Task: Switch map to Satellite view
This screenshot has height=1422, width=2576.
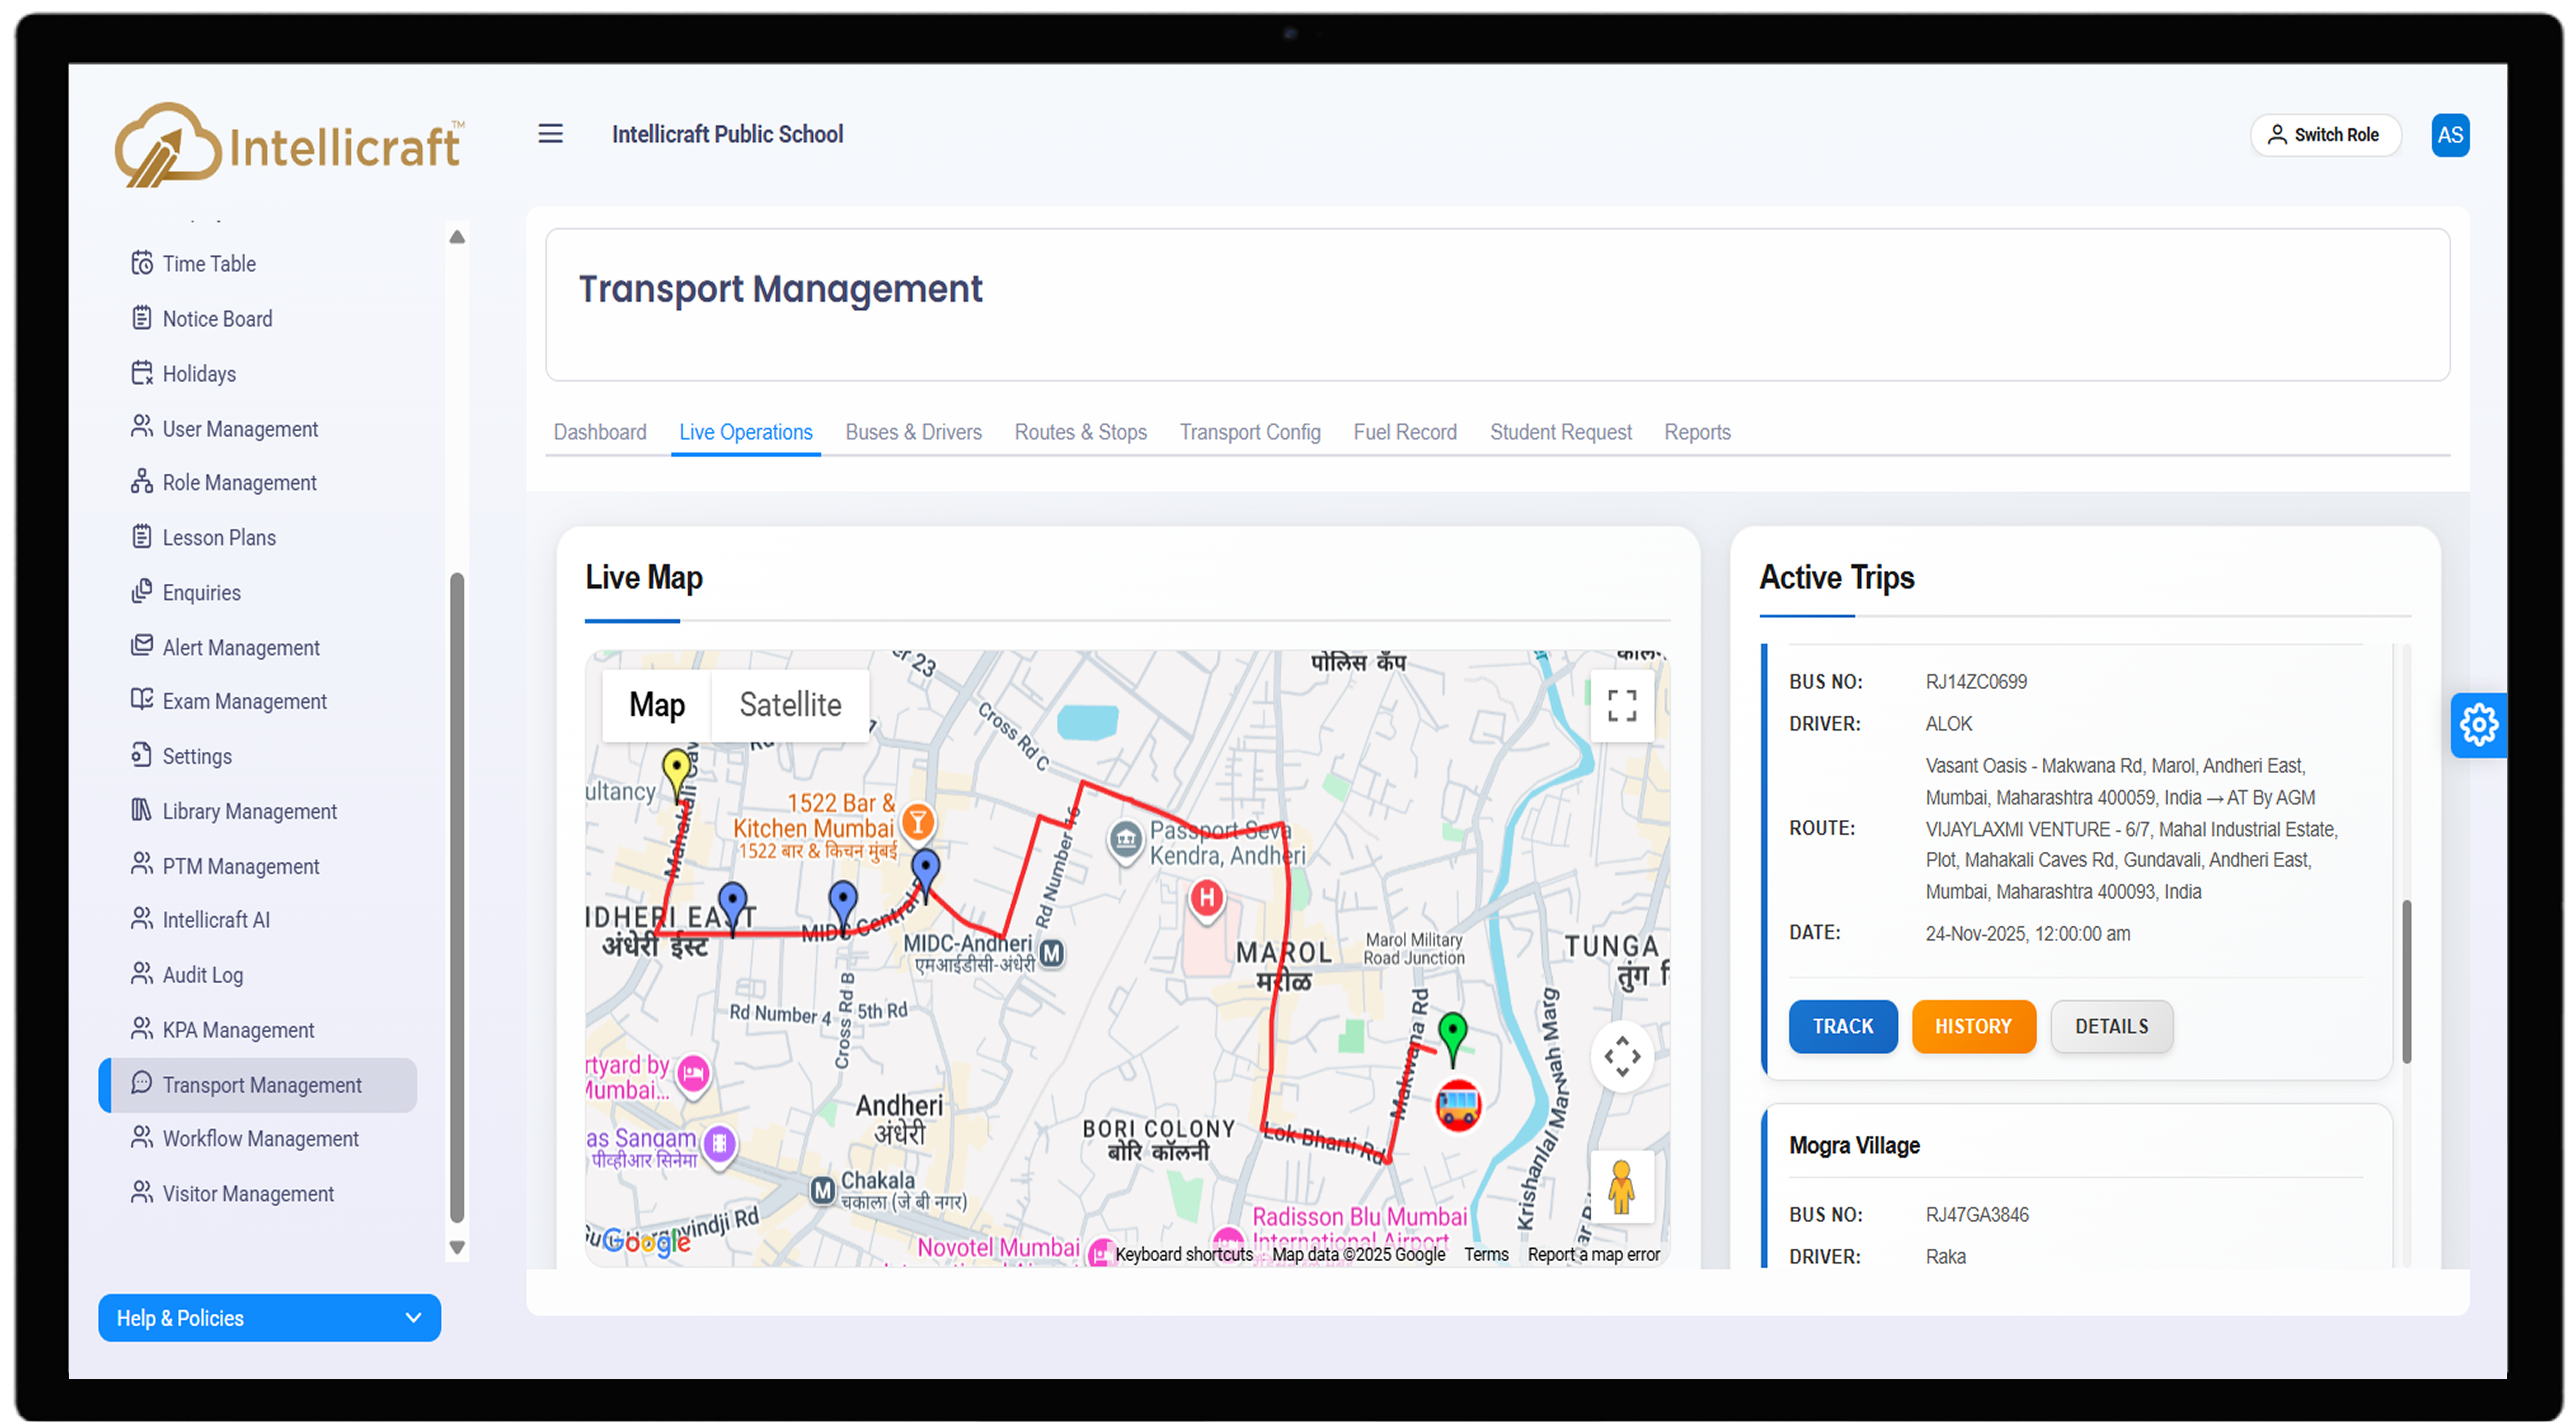Action: 789,705
